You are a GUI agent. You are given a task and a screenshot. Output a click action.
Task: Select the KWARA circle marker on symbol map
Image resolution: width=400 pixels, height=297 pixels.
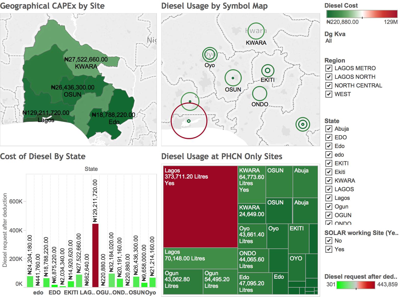point(256,31)
